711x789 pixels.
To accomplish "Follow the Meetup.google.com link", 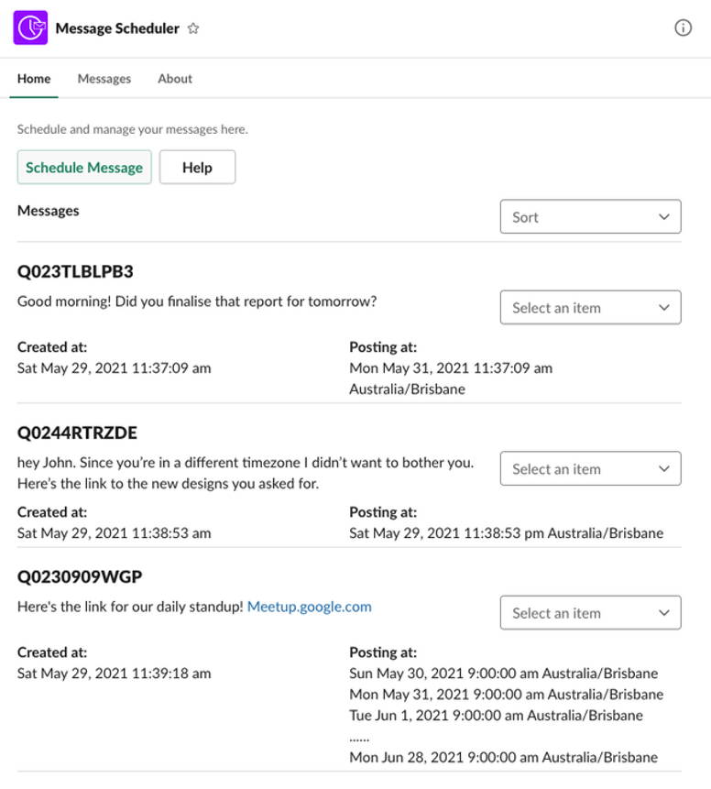I will tap(309, 607).
